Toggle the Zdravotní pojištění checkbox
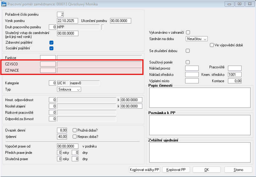The height and width of the screenshot is (177, 256). (51, 42)
